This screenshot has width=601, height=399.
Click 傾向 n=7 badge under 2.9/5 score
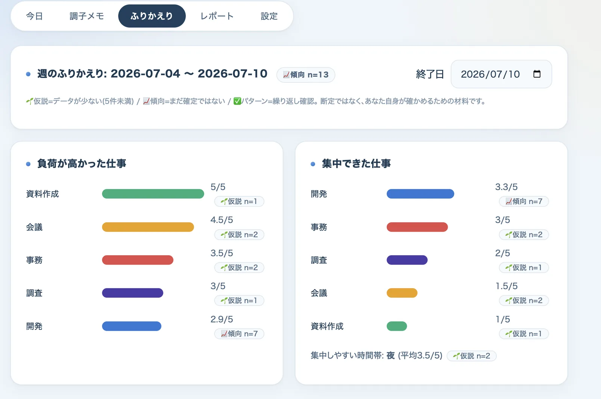coord(239,334)
